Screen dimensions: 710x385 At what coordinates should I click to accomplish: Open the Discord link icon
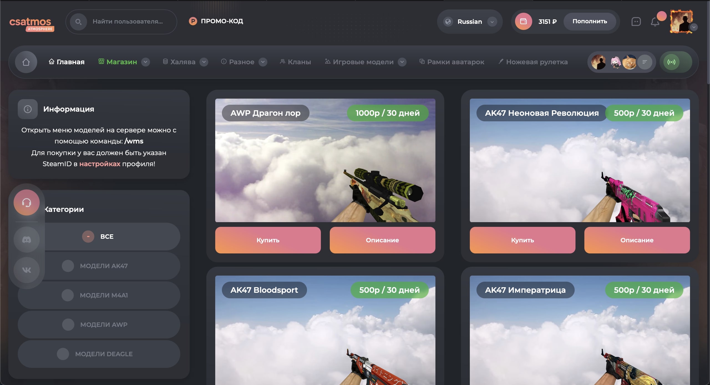pyautogui.click(x=27, y=240)
